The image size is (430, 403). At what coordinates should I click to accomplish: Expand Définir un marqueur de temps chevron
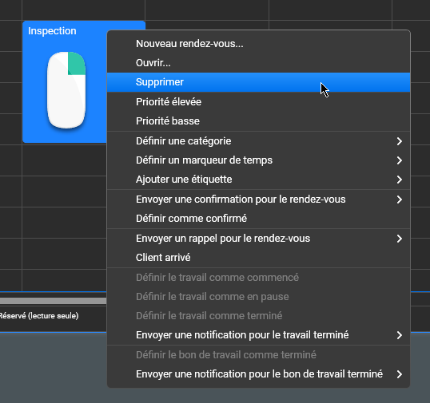pos(400,160)
